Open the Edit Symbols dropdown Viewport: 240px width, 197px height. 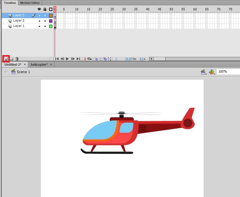212,72
